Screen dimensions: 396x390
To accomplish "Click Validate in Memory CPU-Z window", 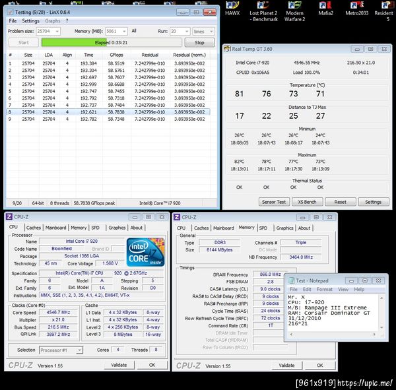I will pyautogui.click(x=286, y=365).
